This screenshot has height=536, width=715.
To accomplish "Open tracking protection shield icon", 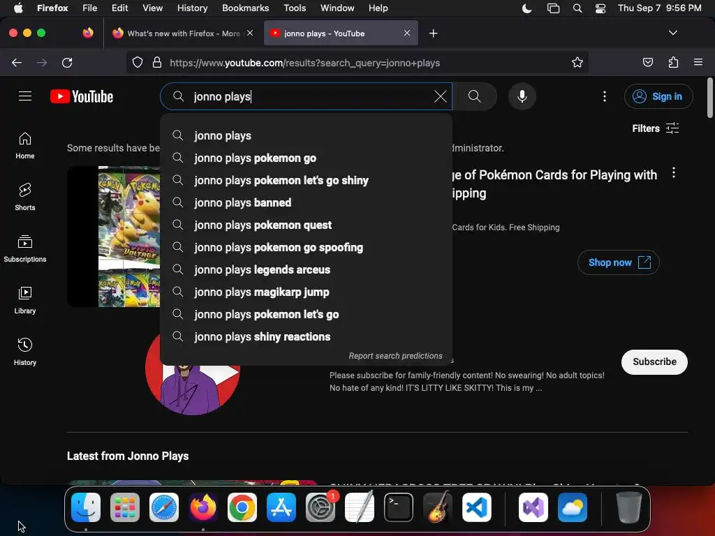I will pyautogui.click(x=138, y=62).
